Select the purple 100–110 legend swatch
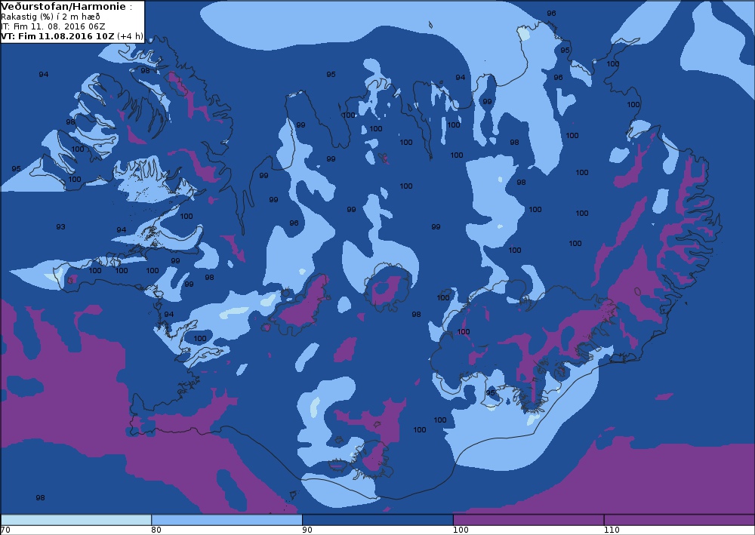 pos(528,520)
